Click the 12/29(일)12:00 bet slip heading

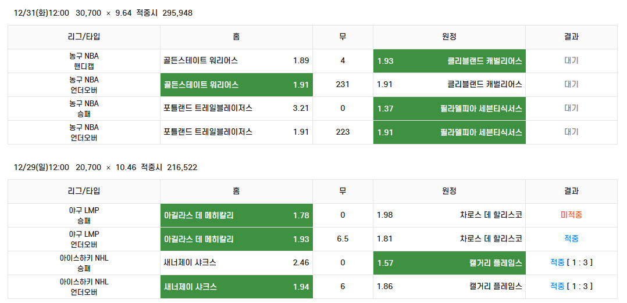[105, 168]
